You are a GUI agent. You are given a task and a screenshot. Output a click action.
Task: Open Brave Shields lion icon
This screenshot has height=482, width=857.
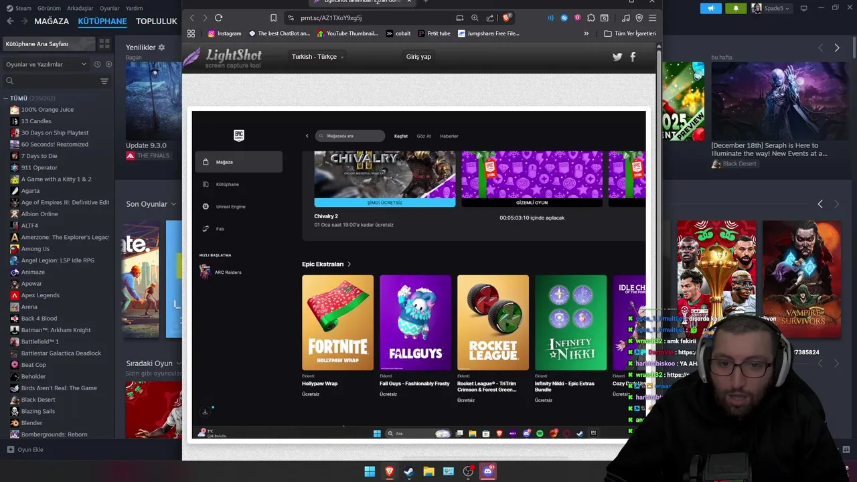pos(507,18)
